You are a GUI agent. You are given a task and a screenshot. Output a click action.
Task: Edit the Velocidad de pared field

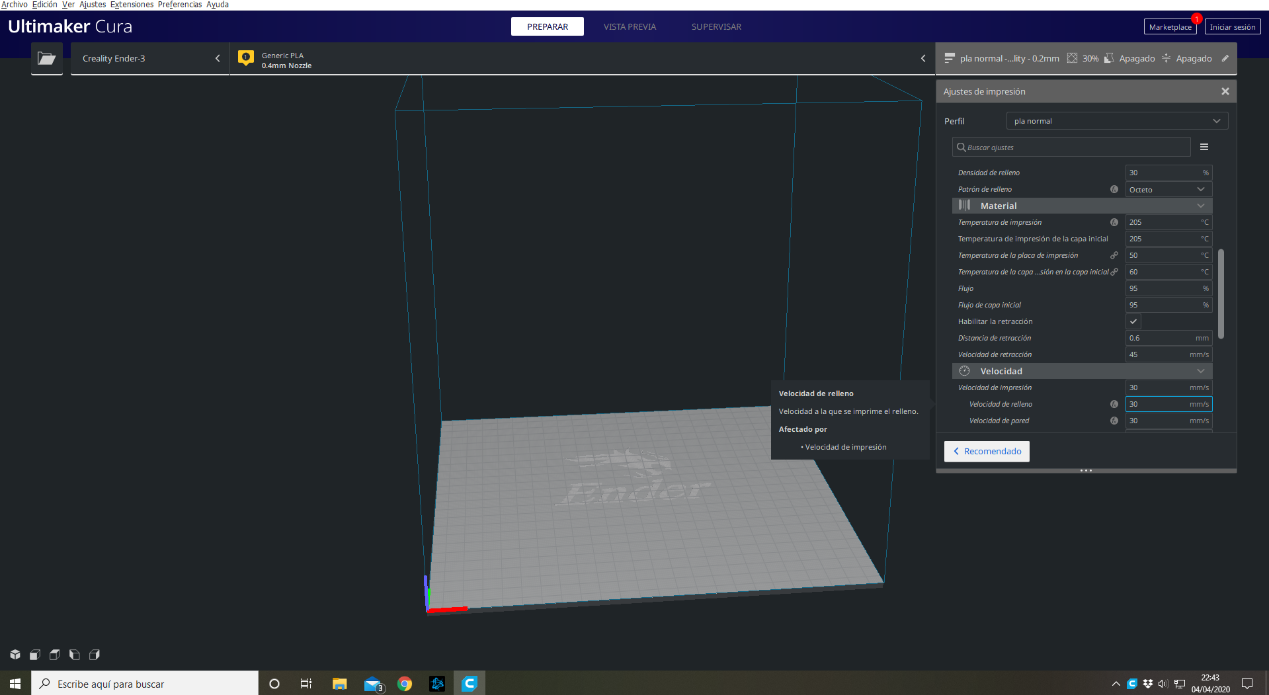(x=1168, y=421)
